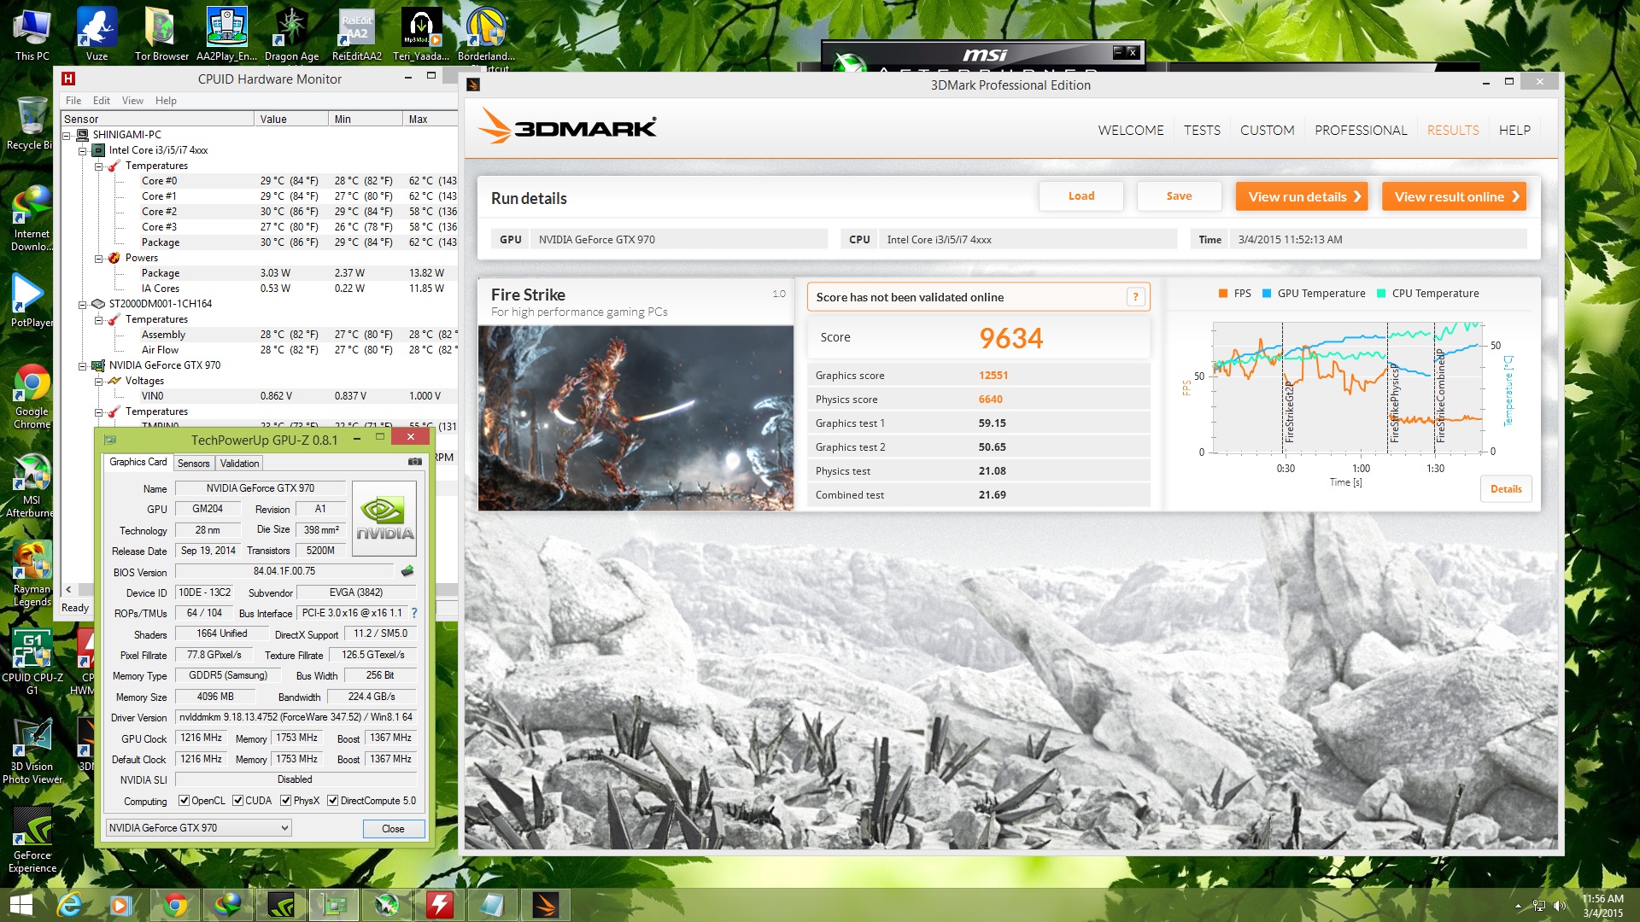Screen dimensions: 1640x922
Task: Click the GPU-Z screenshot camera icon
Action: (x=415, y=462)
